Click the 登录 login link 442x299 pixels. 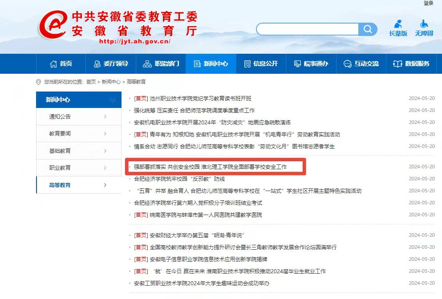[428, 3]
